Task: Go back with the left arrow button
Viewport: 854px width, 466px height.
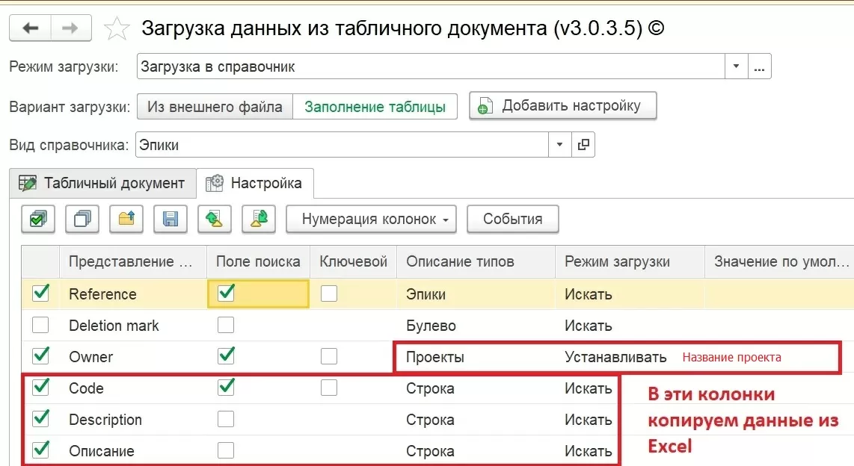Action: click(x=30, y=28)
